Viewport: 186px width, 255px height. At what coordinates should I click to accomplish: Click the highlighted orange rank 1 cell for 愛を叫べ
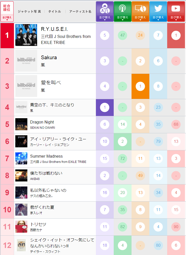pos(140,86)
